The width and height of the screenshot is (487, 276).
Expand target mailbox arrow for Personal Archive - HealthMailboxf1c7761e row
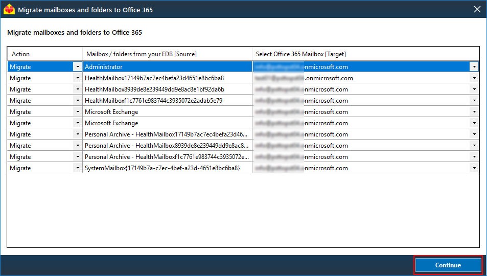[x=474, y=156]
